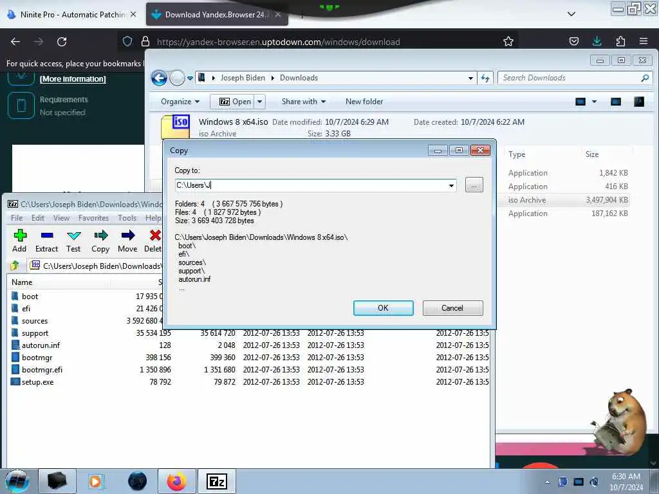Viewport: 659px width, 494px height.
Task: List all Firefox tabs
Action: (x=571, y=14)
